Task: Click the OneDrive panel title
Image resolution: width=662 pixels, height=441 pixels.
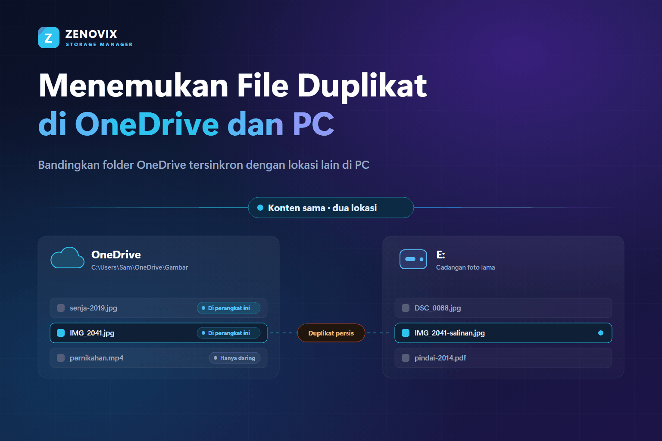Action: pos(116,255)
